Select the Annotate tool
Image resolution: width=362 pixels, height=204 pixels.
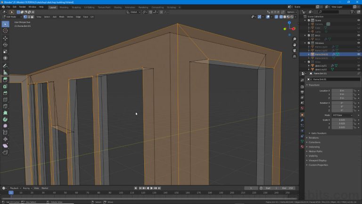[5, 66]
